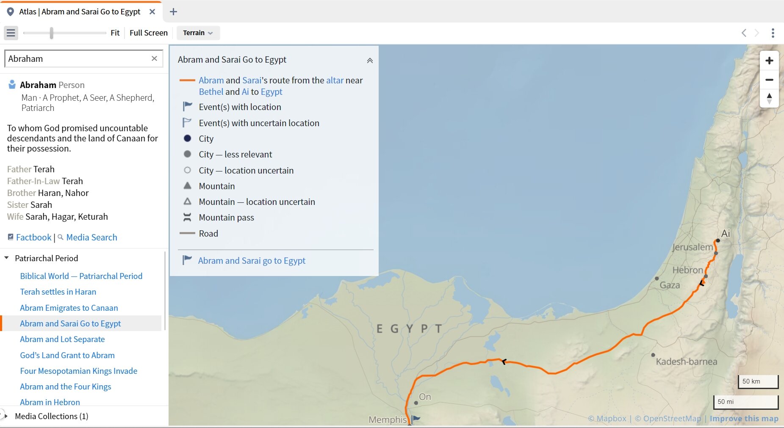Open the three-dot options menu

click(x=774, y=33)
